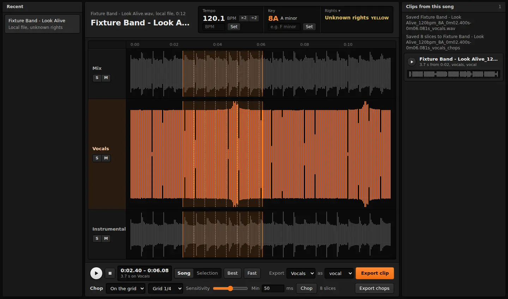
Task: Click the 0:06 mark on the timeline ruler
Action: pos(261,45)
